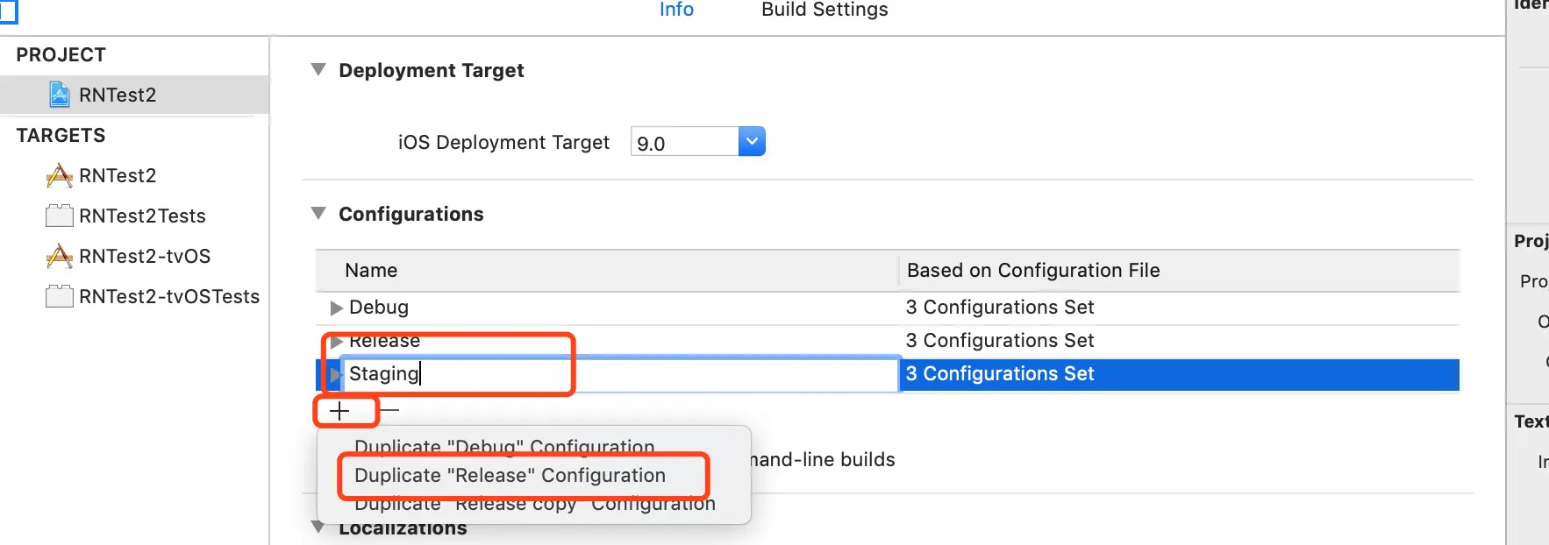Expand the Release configuration row
Screen dimensions: 1549x545
click(336, 341)
